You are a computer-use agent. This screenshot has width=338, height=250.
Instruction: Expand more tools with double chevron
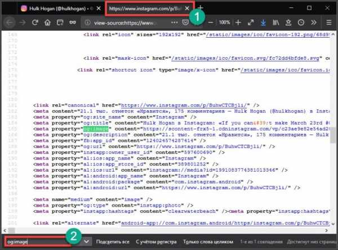pyautogui.click(x=314, y=23)
